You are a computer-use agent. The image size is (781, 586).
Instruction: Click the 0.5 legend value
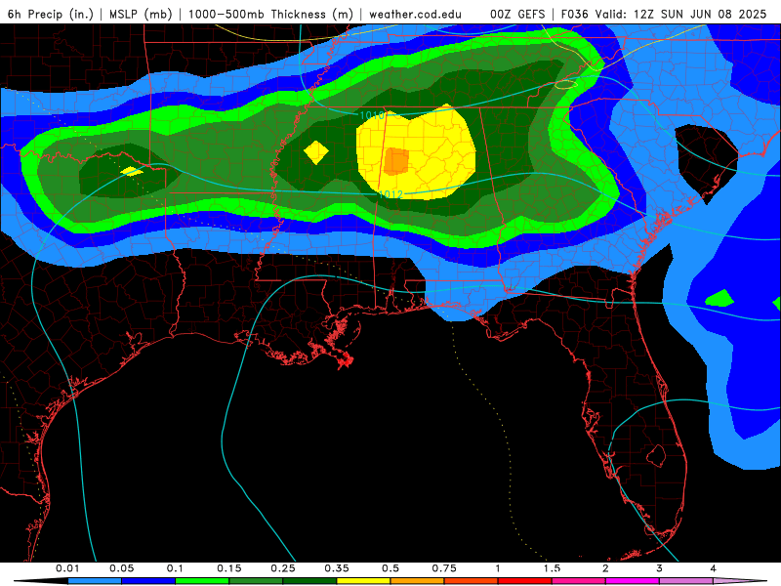click(x=390, y=568)
